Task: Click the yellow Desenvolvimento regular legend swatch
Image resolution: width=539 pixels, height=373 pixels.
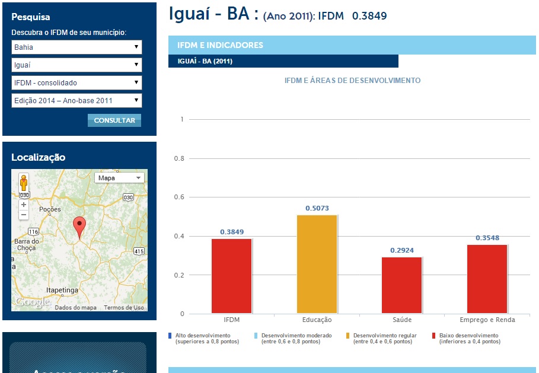Action: (347, 336)
